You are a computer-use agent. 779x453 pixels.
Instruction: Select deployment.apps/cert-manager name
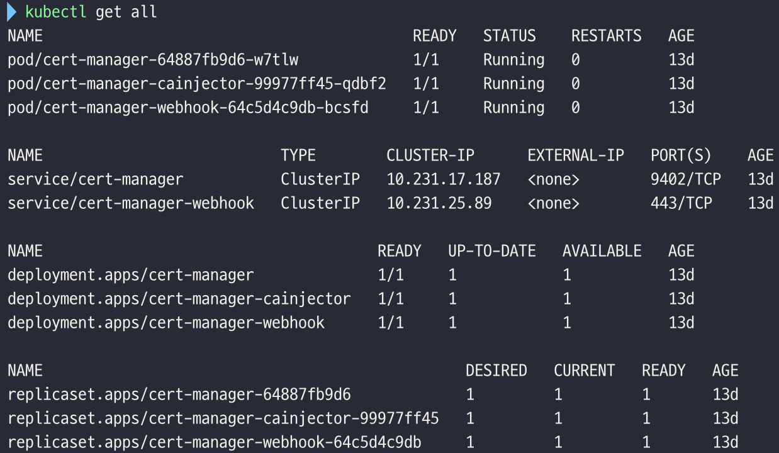coord(131,275)
